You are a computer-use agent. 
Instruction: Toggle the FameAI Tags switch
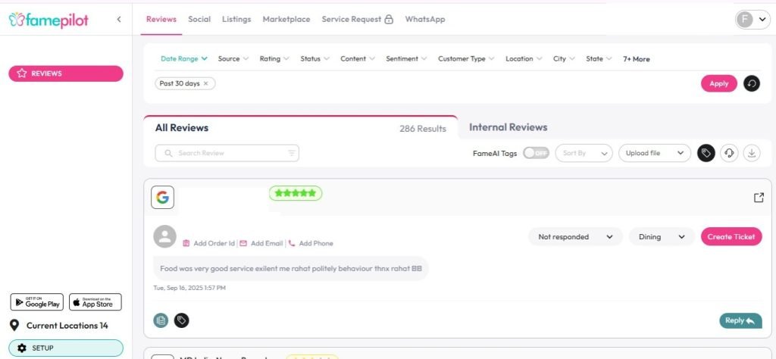(x=536, y=153)
